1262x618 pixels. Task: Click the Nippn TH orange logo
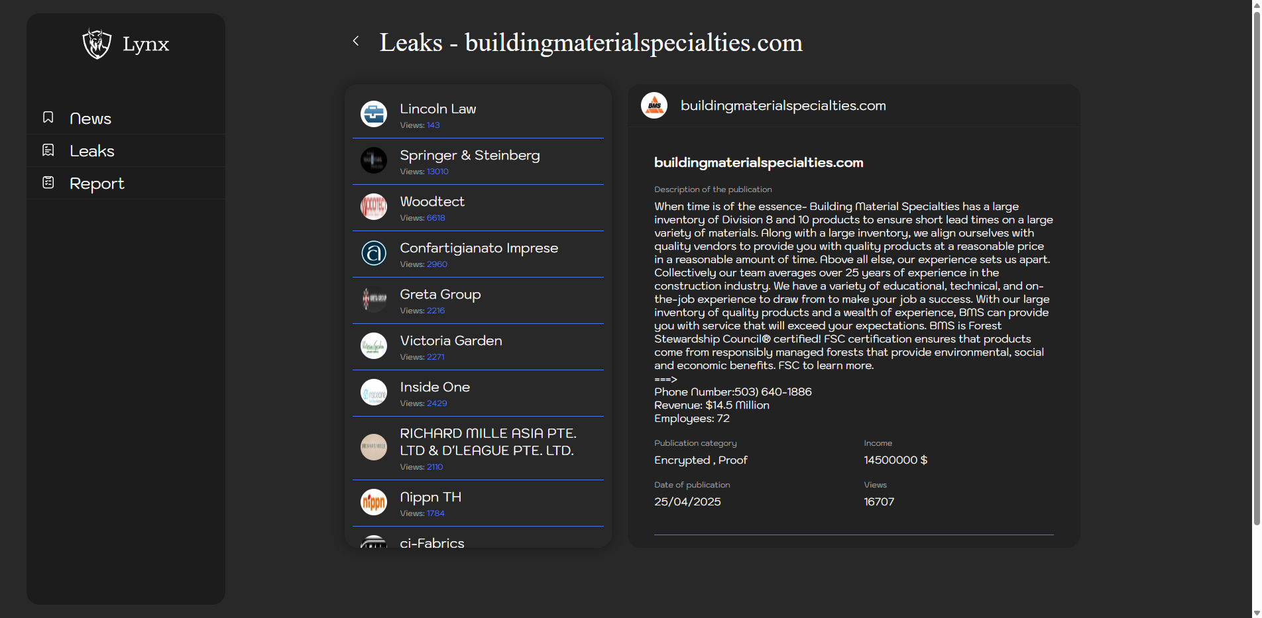[x=374, y=502]
